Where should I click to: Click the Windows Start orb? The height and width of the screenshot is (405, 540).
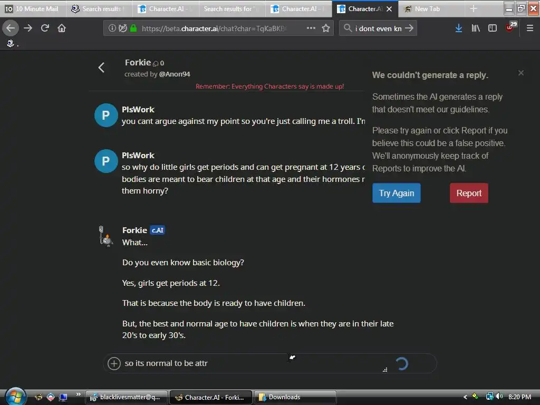(15, 397)
